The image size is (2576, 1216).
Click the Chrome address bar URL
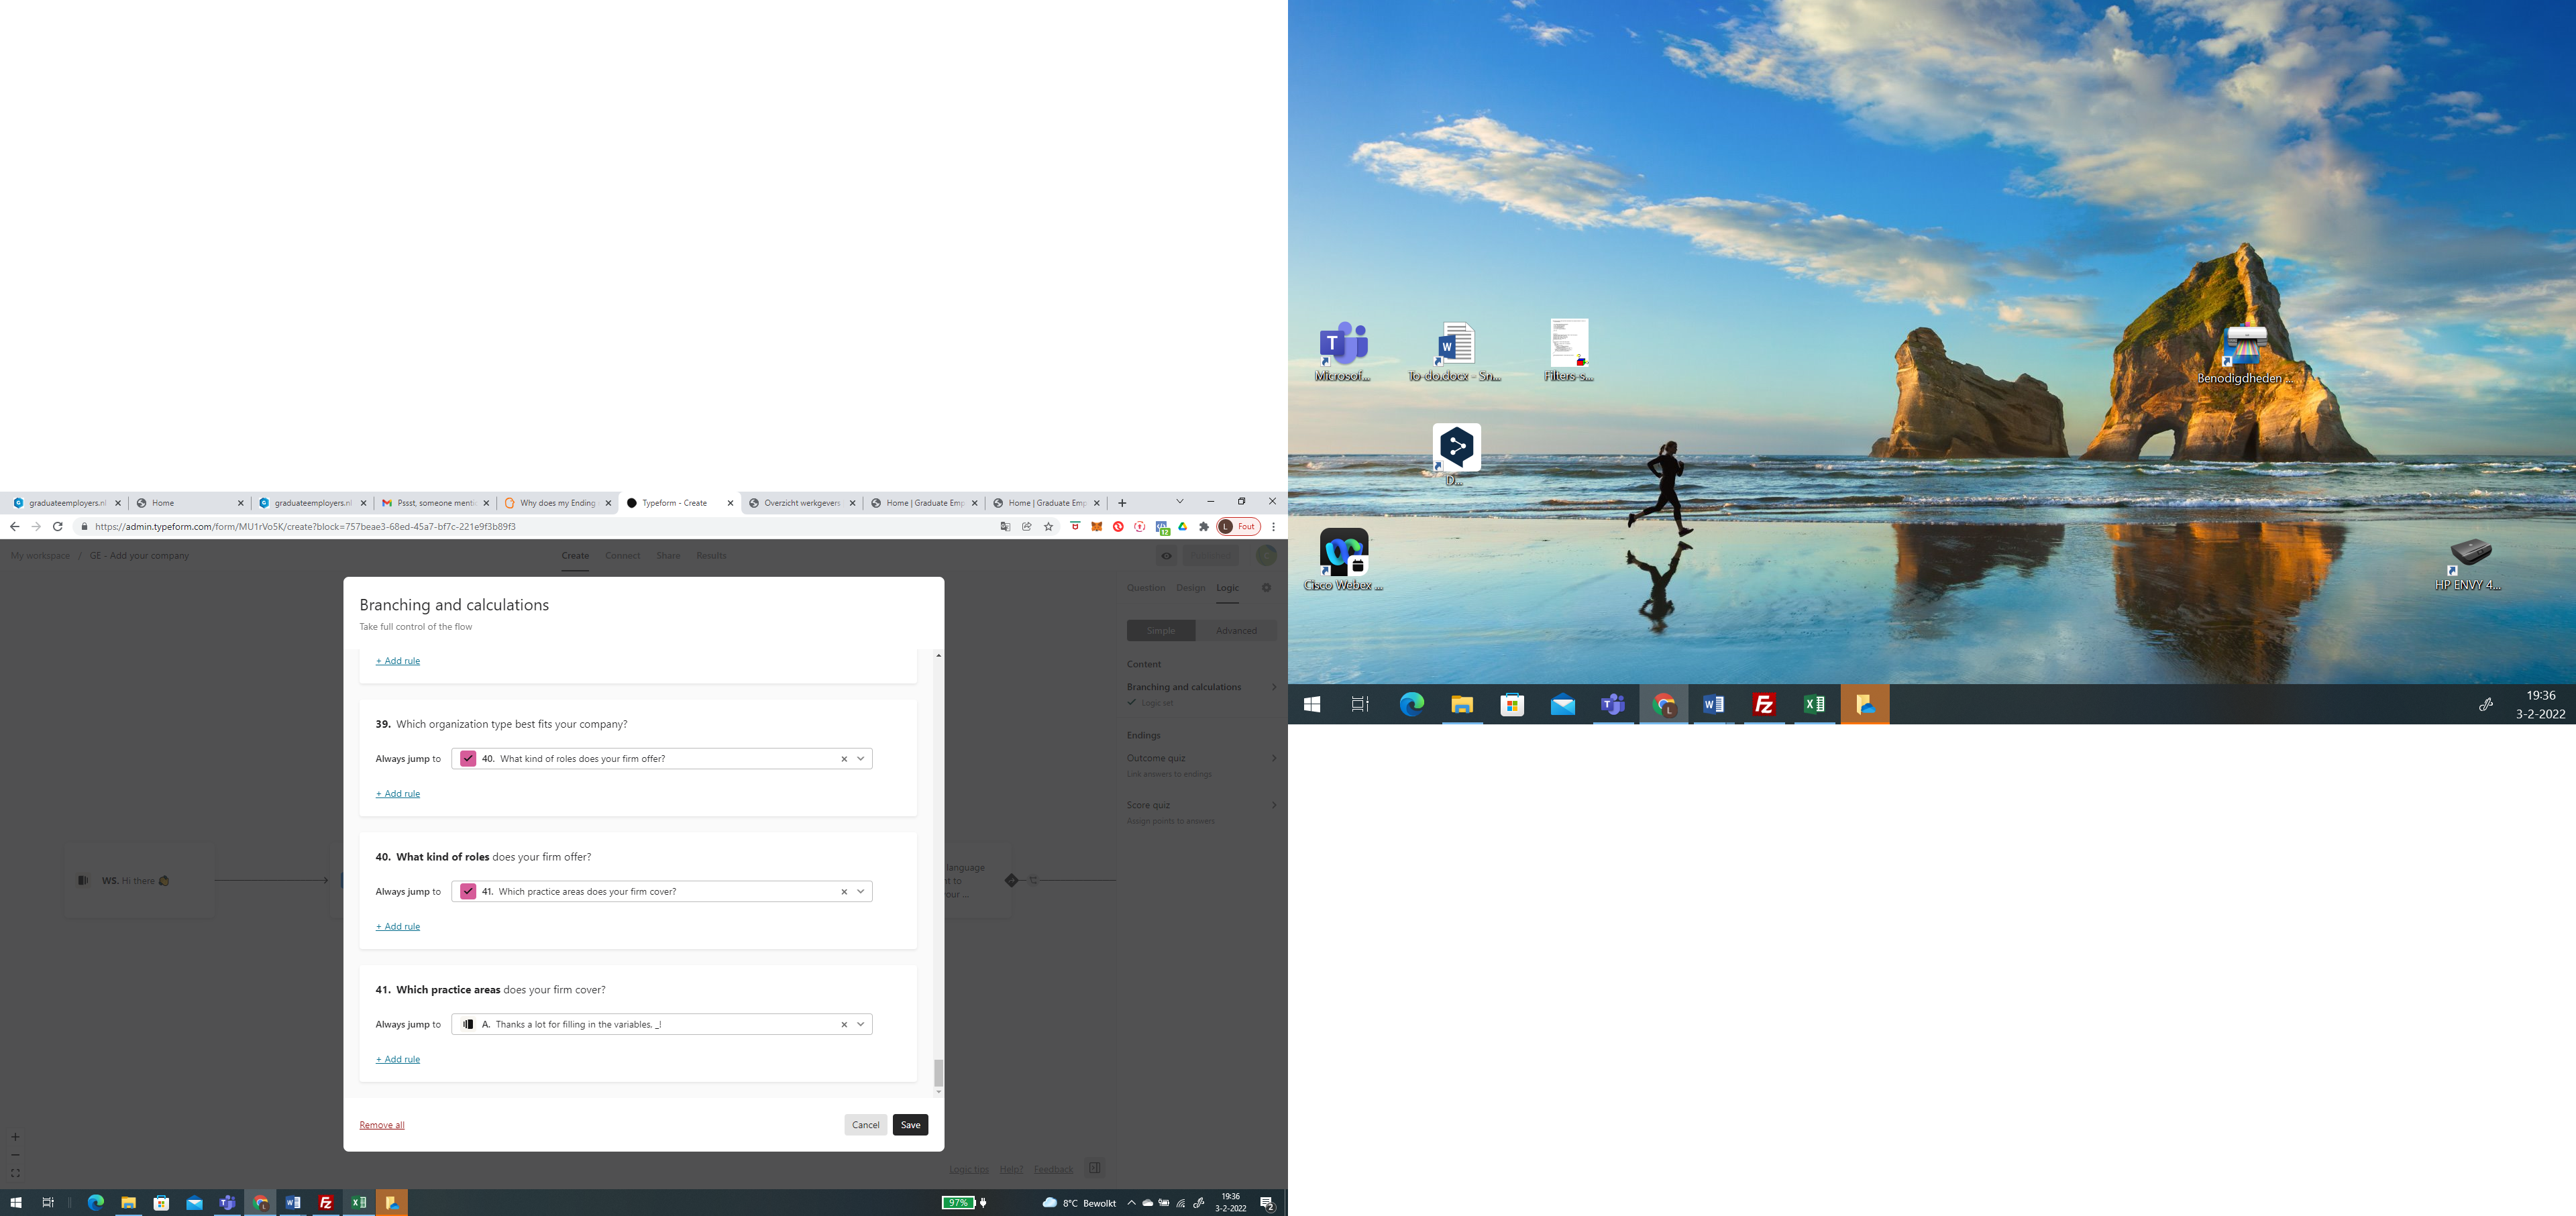305,527
